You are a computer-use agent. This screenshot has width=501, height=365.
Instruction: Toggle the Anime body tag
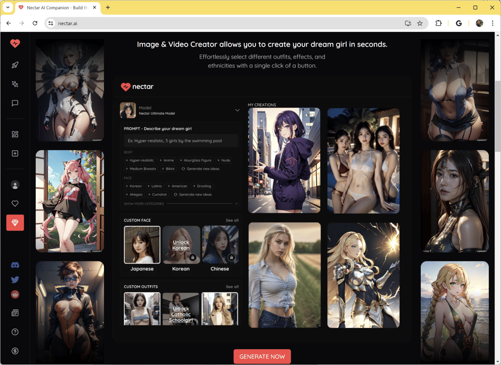tap(167, 160)
